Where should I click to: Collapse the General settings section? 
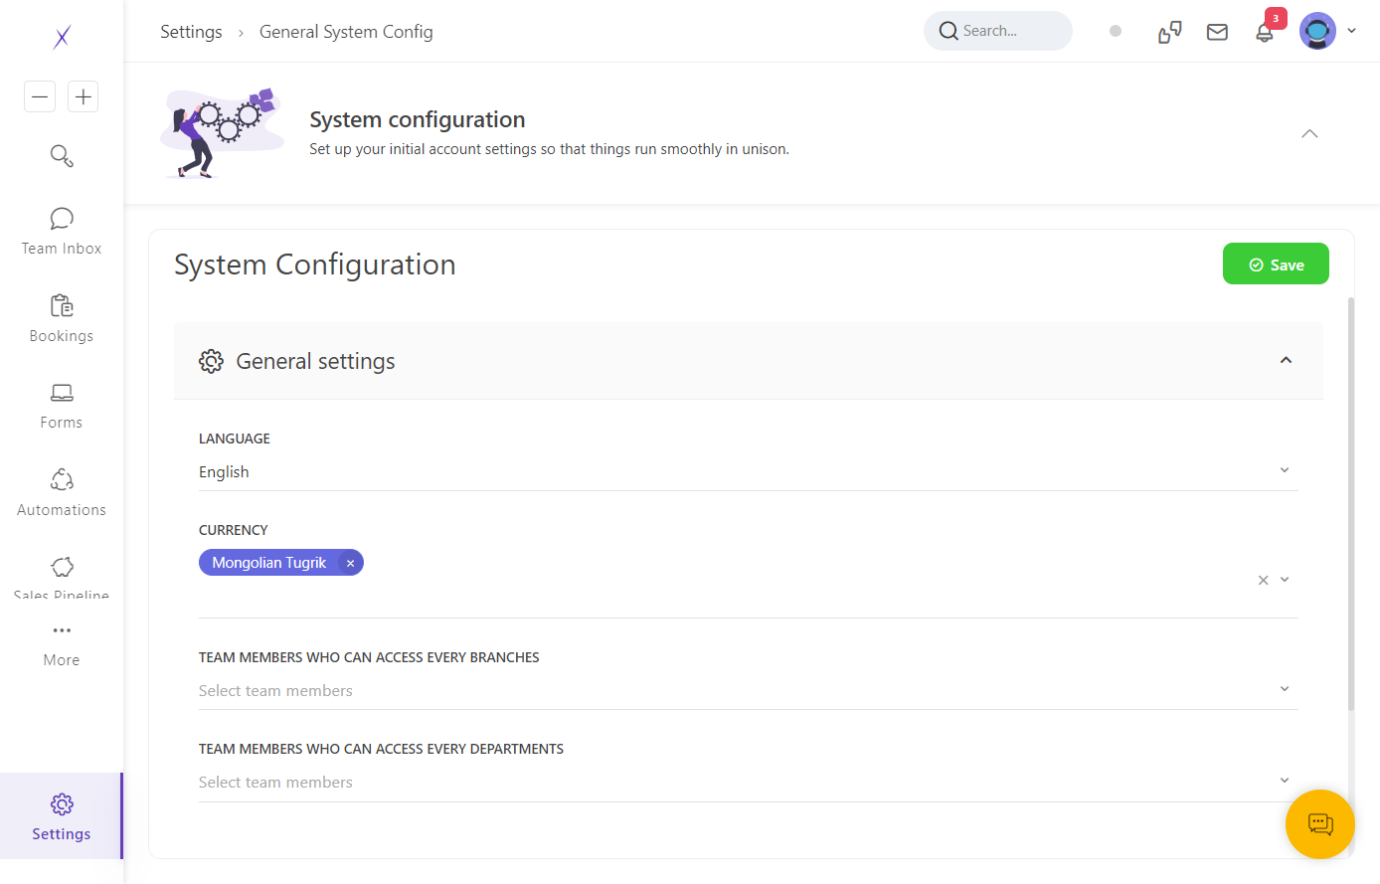pyautogui.click(x=1286, y=360)
